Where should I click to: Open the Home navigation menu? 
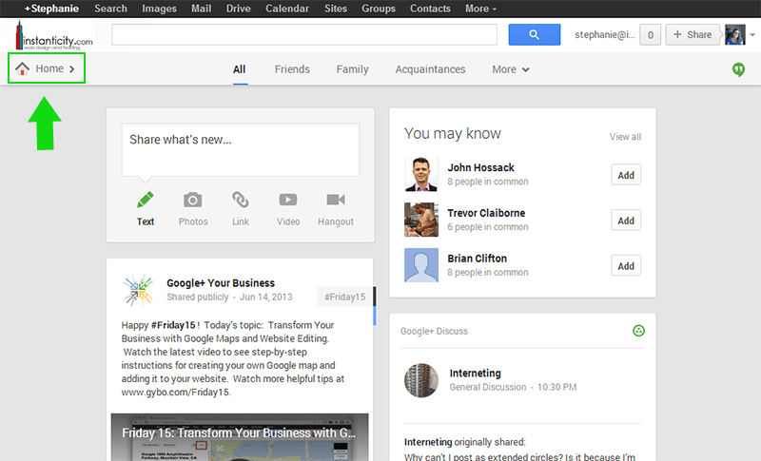pyautogui.click(x=46, y=68)
